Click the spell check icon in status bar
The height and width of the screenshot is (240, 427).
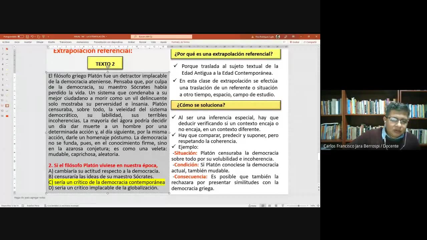point(23,206)
